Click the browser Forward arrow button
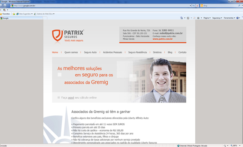This screenshot has height=147, width=243. coord(5,6)
